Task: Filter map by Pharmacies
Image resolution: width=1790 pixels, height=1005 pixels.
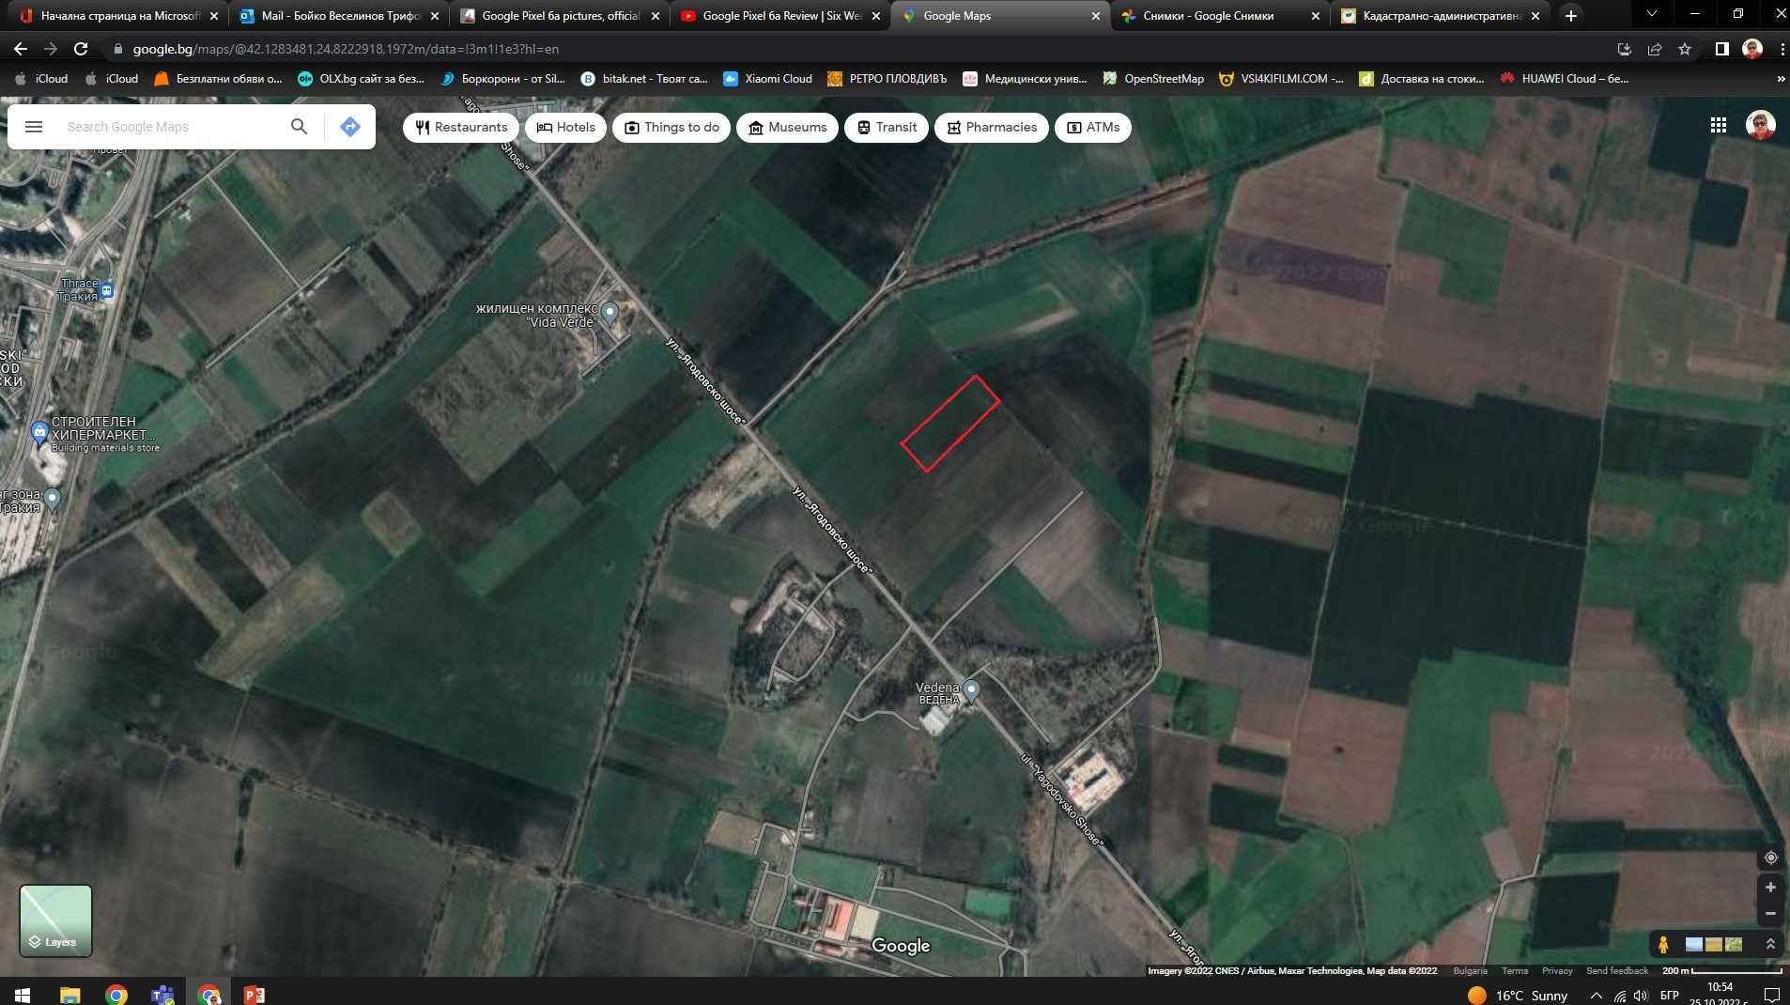Action: pos(992,128)
